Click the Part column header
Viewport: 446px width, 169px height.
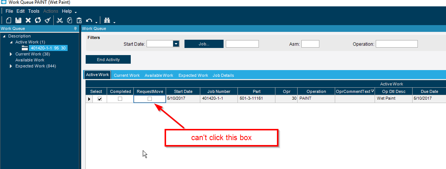tap(256, 91)
